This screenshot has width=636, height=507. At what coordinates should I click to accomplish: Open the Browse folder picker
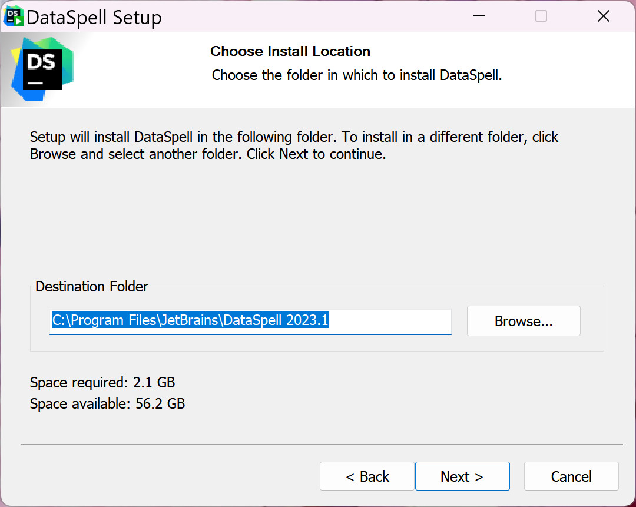click(x=523, y=321)
